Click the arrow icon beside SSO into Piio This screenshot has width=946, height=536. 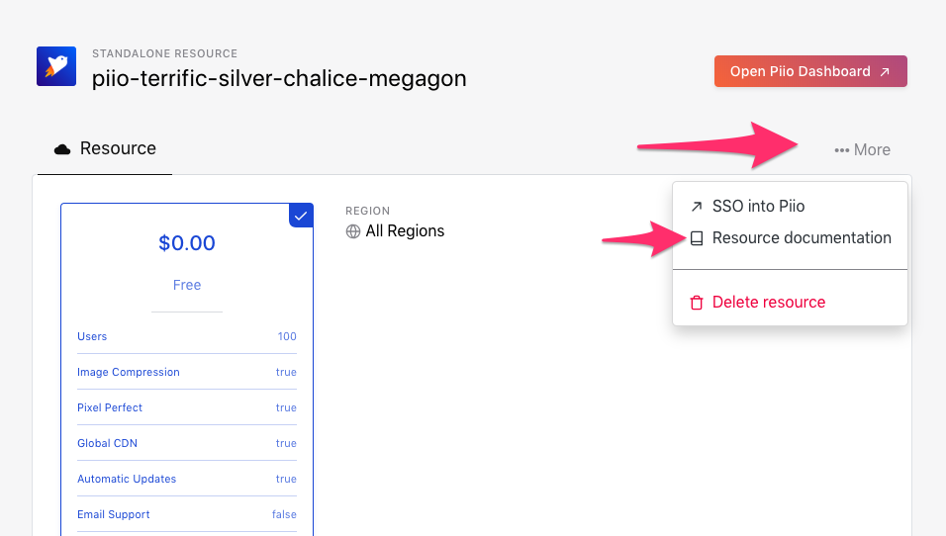697,207
